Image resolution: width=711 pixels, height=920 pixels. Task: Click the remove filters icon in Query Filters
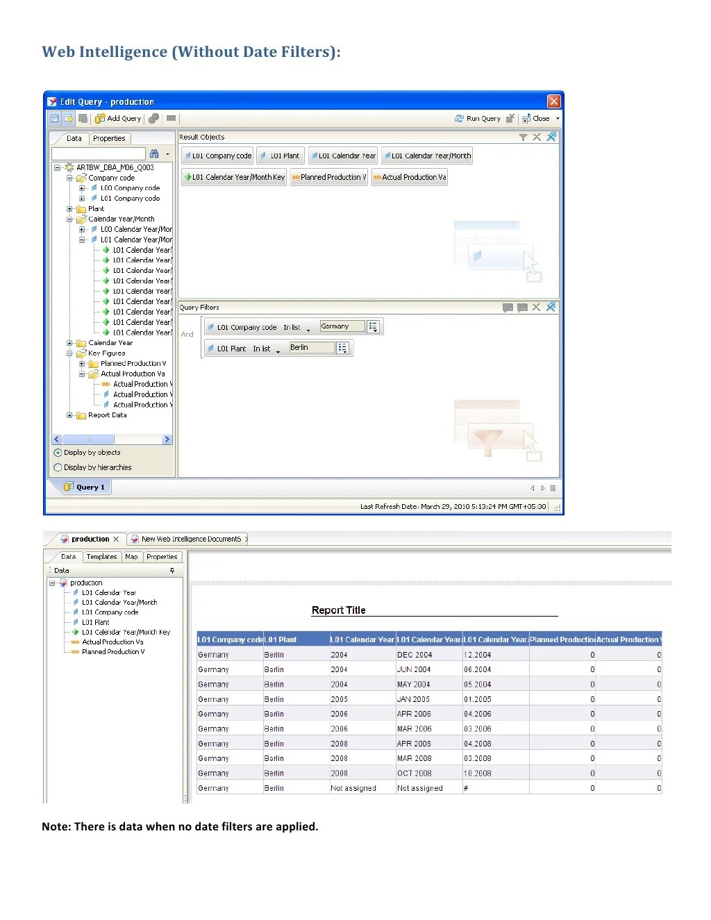[536, 307]
